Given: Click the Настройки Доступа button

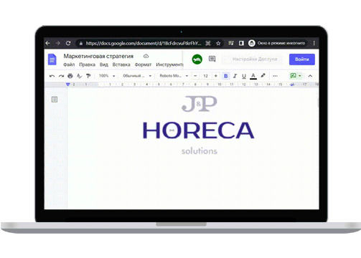Looking at the screenshot, I should click(255, 59).
